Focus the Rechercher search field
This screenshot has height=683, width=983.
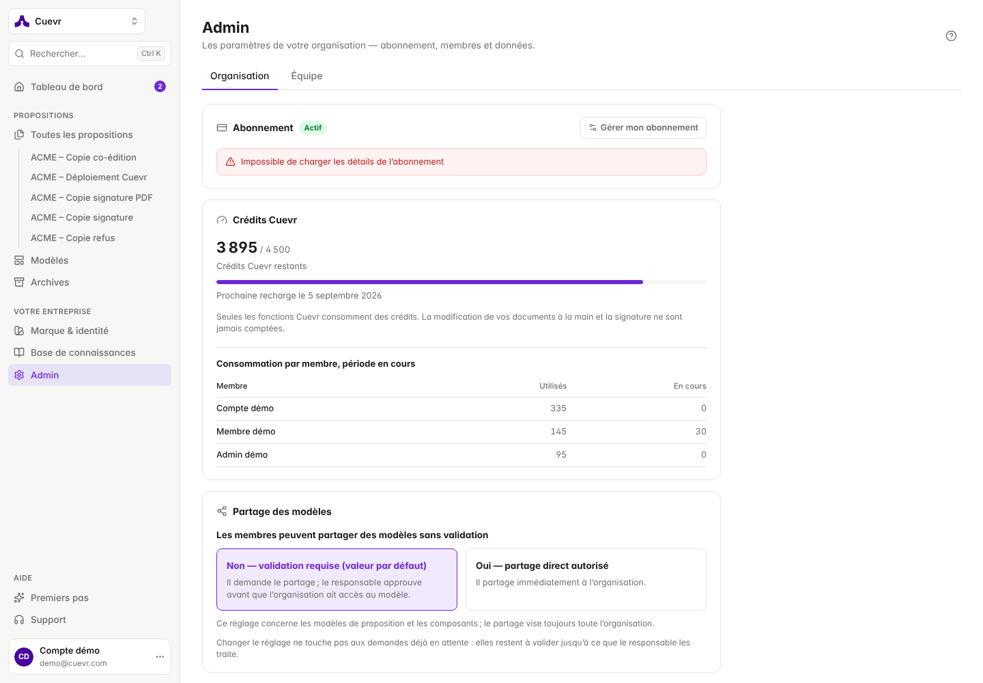(x=89, y=53)
